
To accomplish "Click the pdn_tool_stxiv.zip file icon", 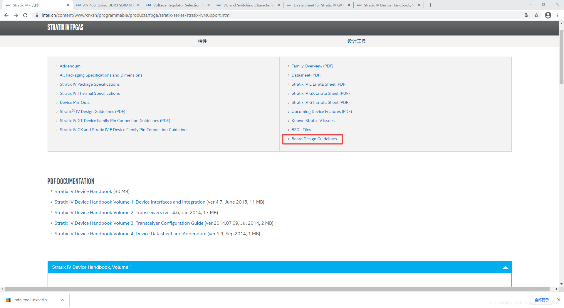I will click(x=8, y=300).
